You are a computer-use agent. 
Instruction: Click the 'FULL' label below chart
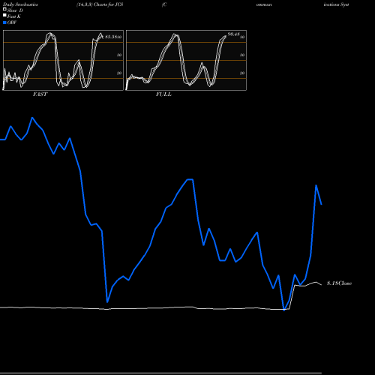(163, 94)
